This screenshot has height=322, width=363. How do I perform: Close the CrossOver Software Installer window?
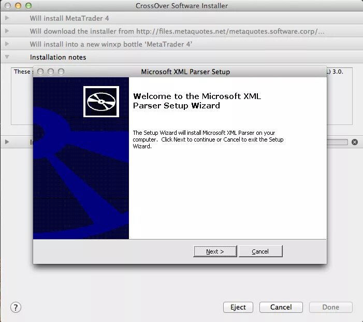(8, 6)
